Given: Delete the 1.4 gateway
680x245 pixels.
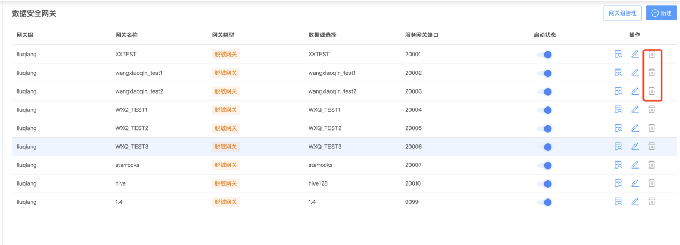Looking at the screenshot, I should [652, 202].
